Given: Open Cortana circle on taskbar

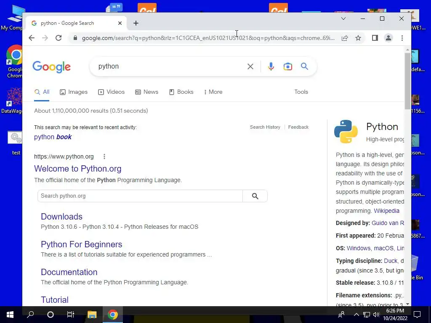Looking at the screenshot, I should 51,315.
